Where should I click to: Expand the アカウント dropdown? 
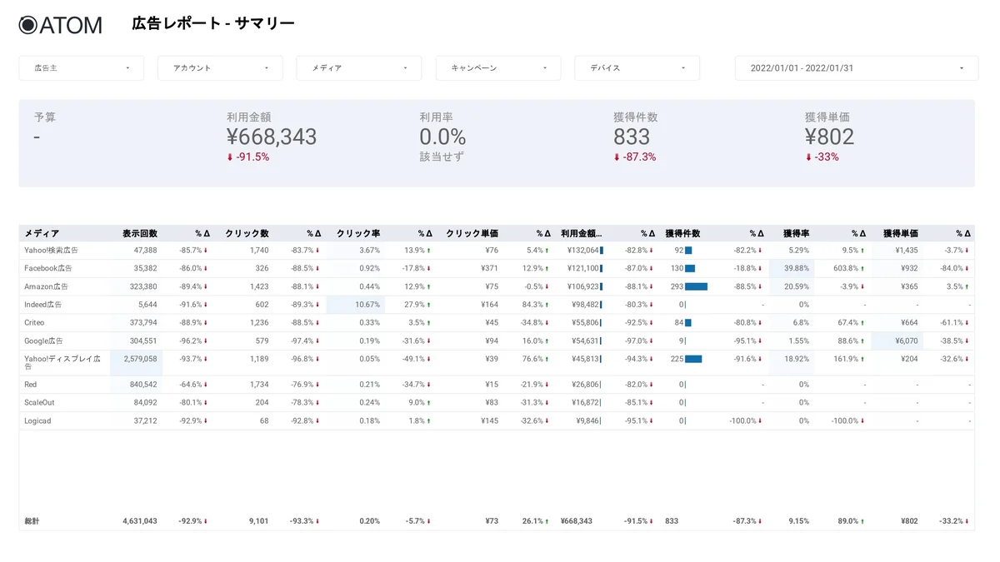click(220, 68)
